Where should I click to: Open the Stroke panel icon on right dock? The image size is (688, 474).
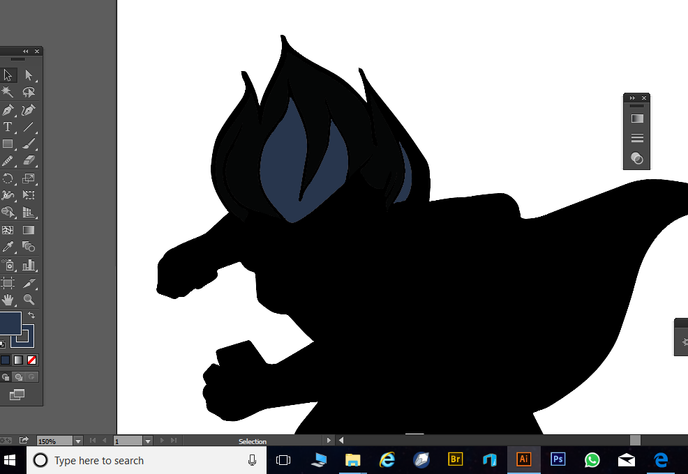tap(637, 138)
